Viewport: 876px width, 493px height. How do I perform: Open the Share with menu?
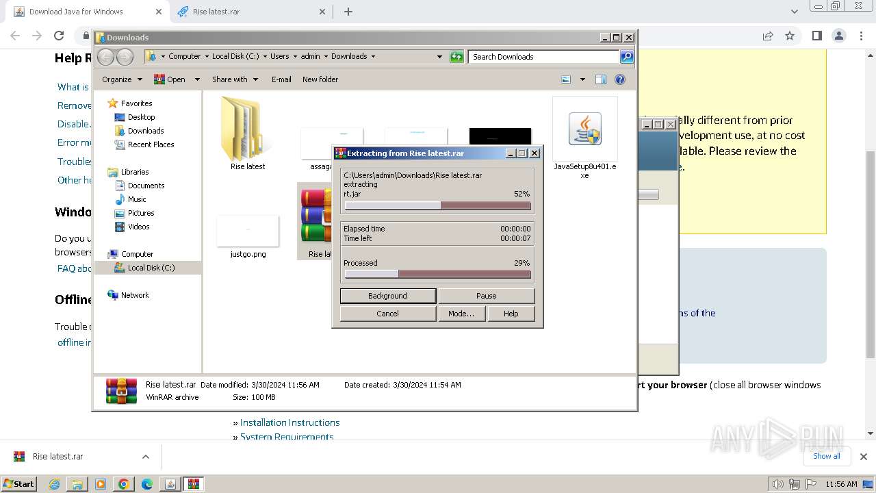[235, 79]
